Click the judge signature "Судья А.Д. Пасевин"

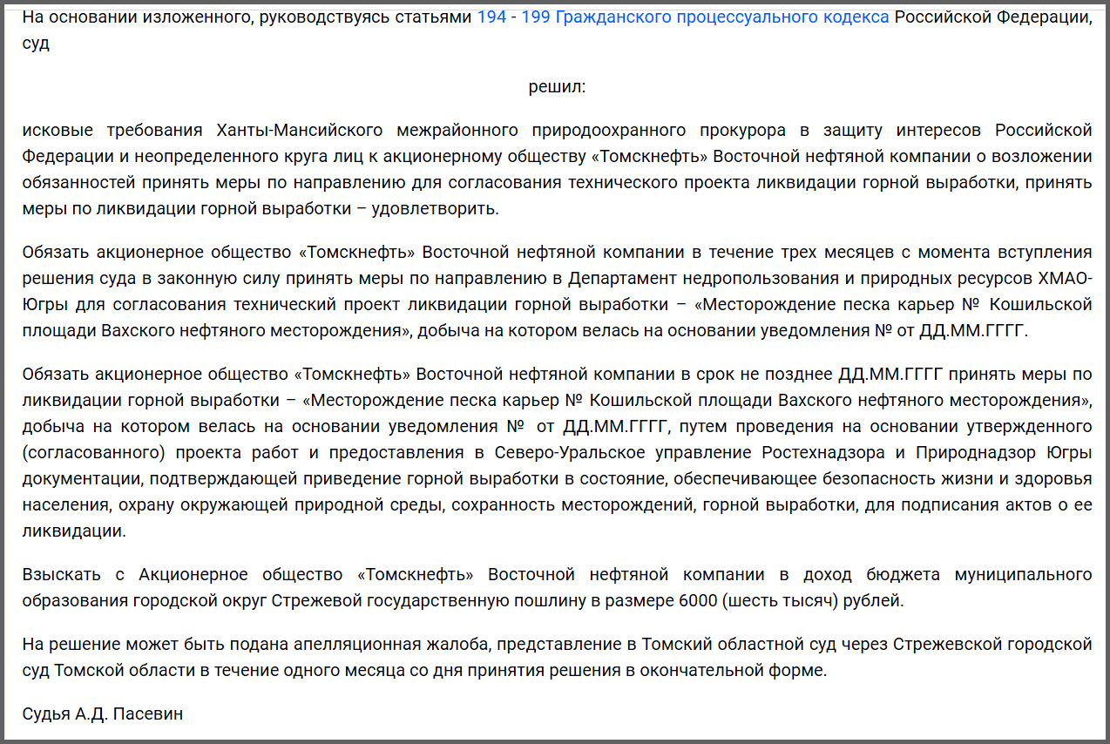(103, 714)
